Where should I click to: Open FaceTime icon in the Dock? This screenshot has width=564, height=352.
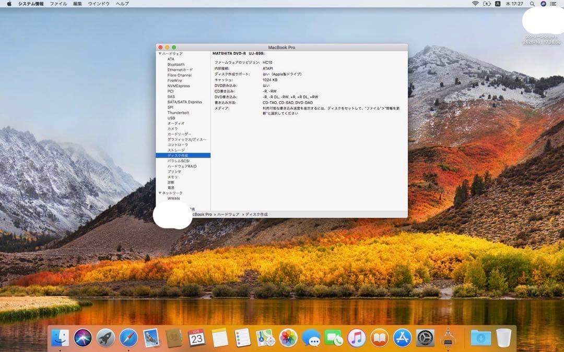pyautogui.click(x=334, y=338)
